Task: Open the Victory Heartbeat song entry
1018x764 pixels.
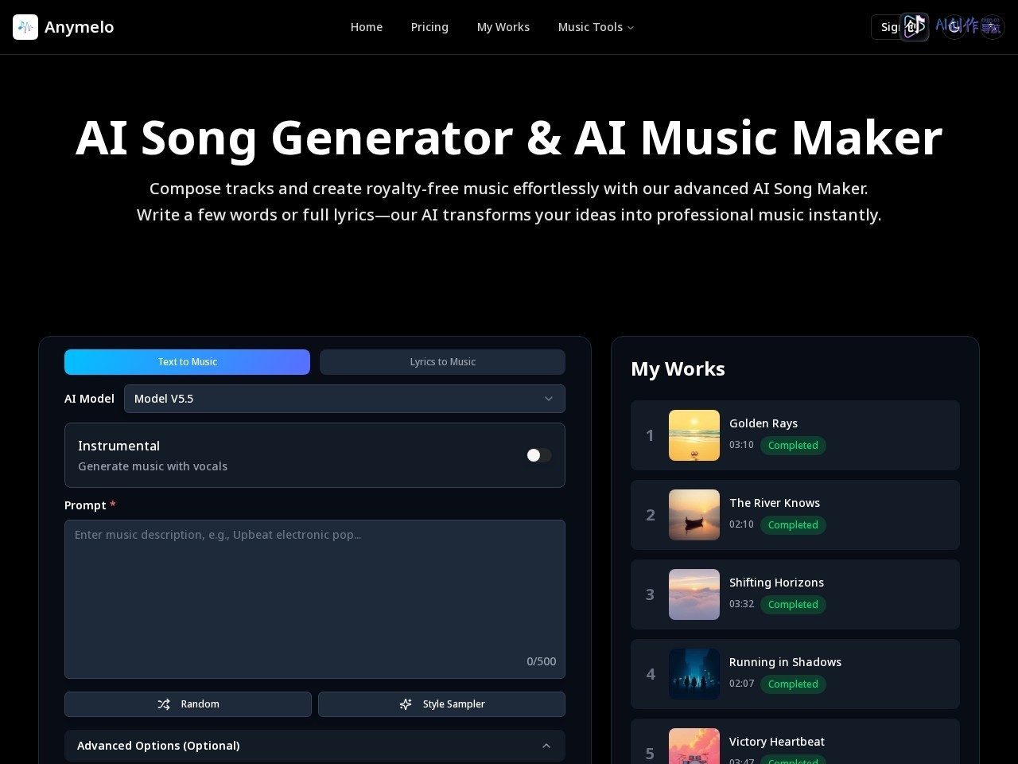Action: [795, 742]
